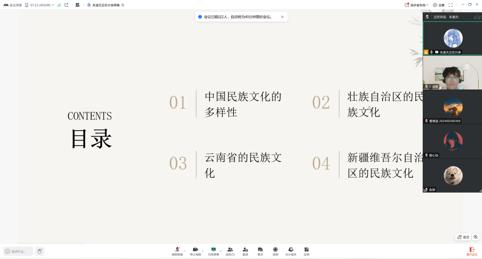
Task: Click the Tencent Meeting logo icon
Action: (x=6, y=5)
